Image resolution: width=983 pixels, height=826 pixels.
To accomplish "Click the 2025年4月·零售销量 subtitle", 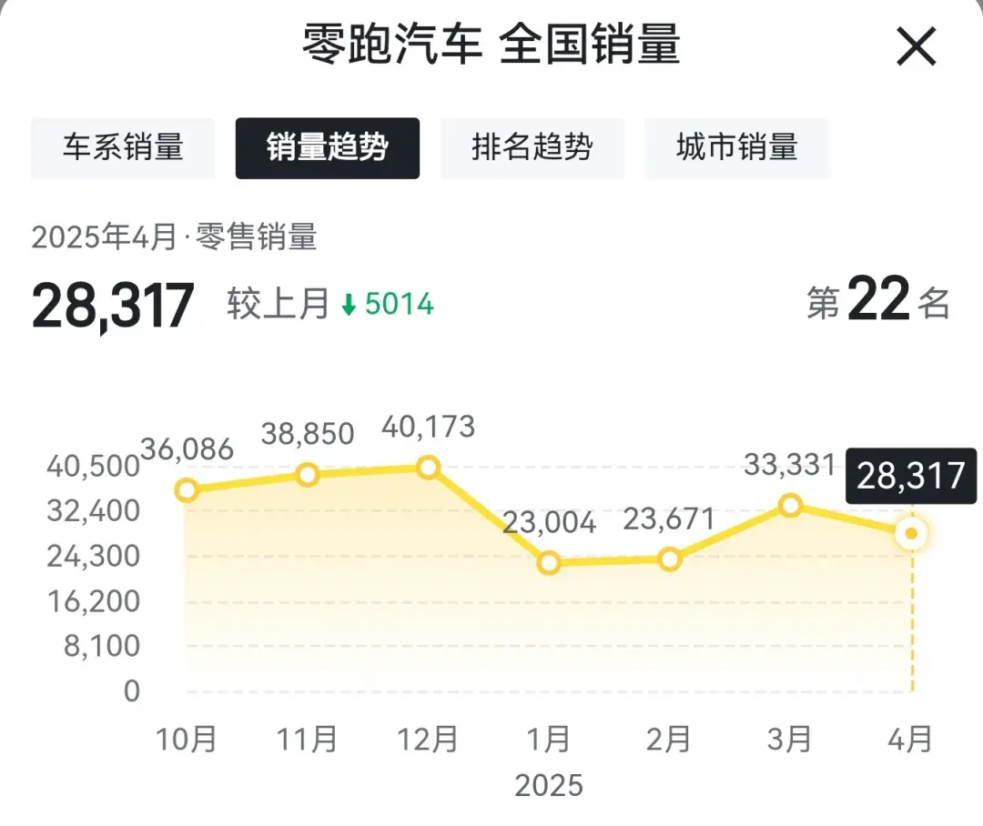I will 174,237.
